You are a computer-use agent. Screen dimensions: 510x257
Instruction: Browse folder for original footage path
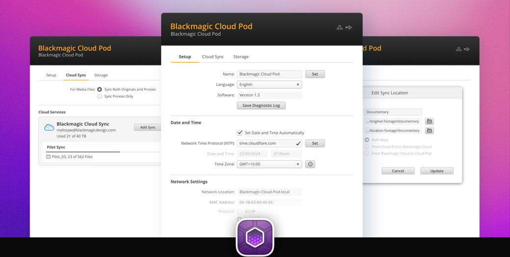click(429, 121)
